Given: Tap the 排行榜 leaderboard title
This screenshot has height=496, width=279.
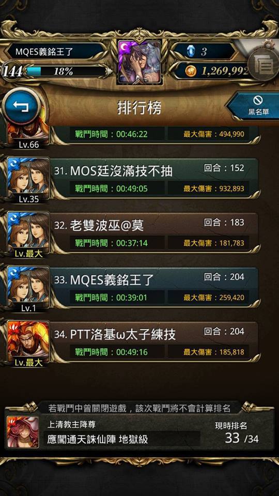Looking at the screenshot, I should coord(139,107).
